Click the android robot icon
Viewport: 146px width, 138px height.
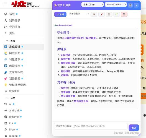click(x=6, y=110)
